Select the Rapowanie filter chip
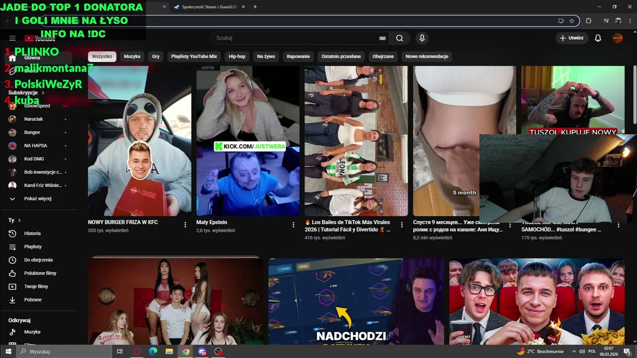 (x=298, y=56)
